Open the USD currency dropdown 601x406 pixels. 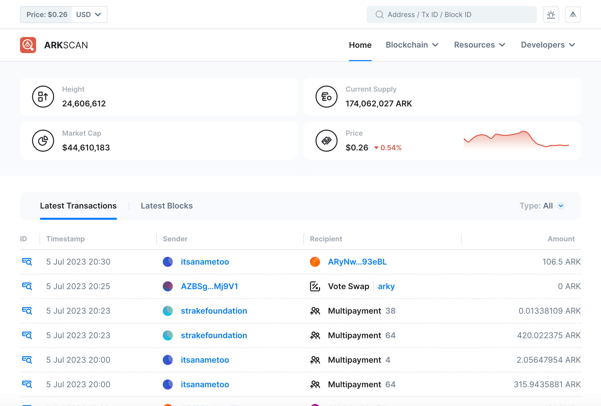(89, 15)
